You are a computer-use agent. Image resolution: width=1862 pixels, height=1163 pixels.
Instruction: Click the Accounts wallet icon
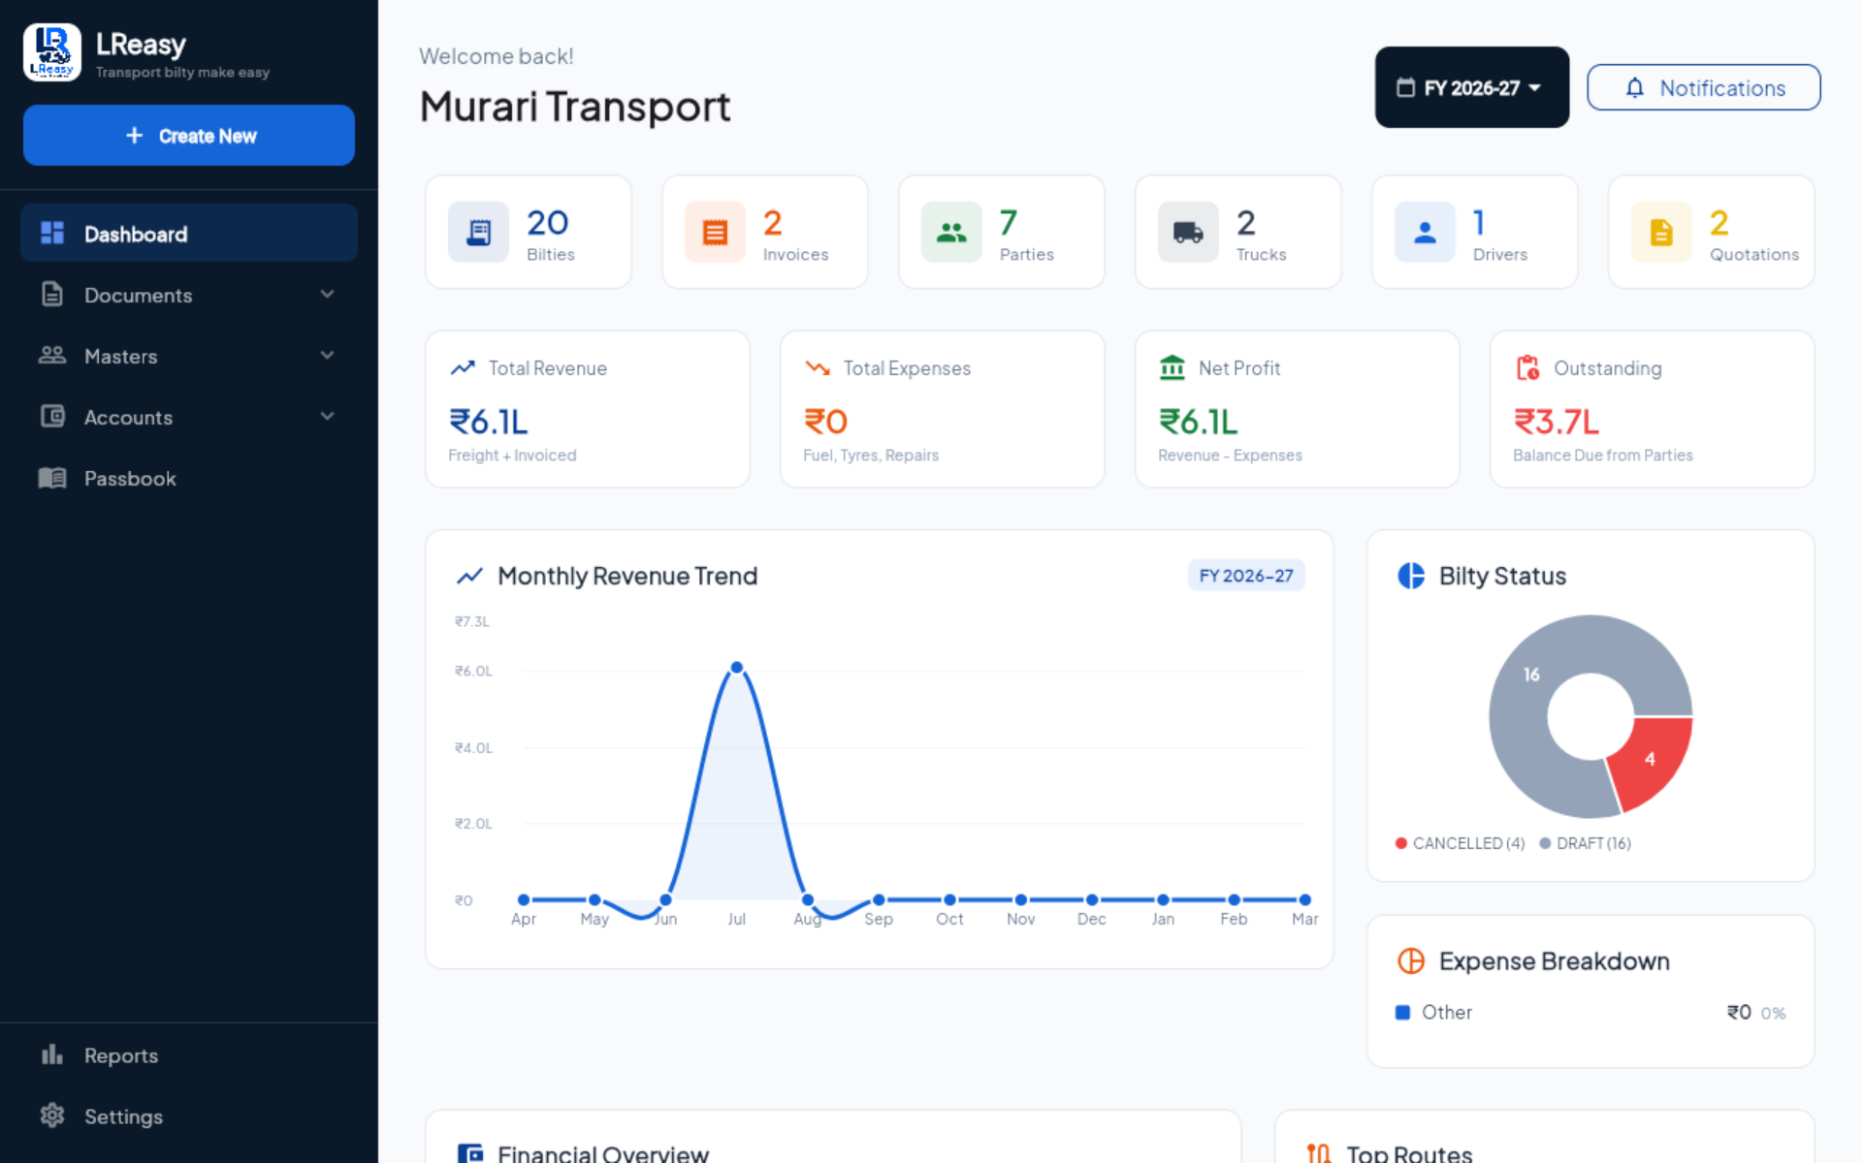pos(52,417)
